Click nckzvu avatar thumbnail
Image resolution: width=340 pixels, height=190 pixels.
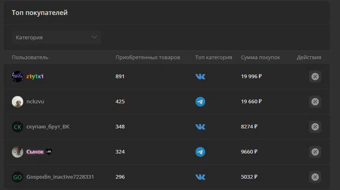point(18,102)
